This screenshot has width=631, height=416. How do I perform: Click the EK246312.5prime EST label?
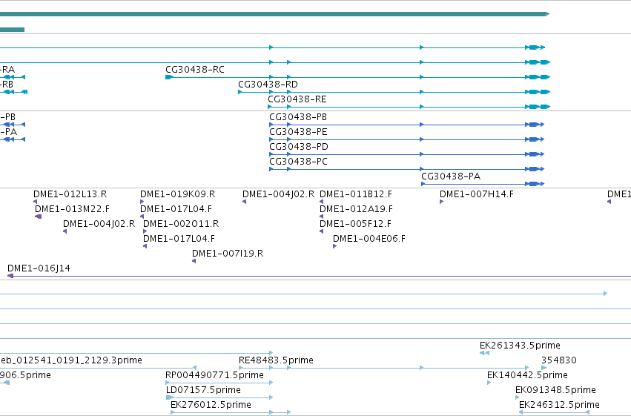[x=559, y=405]
